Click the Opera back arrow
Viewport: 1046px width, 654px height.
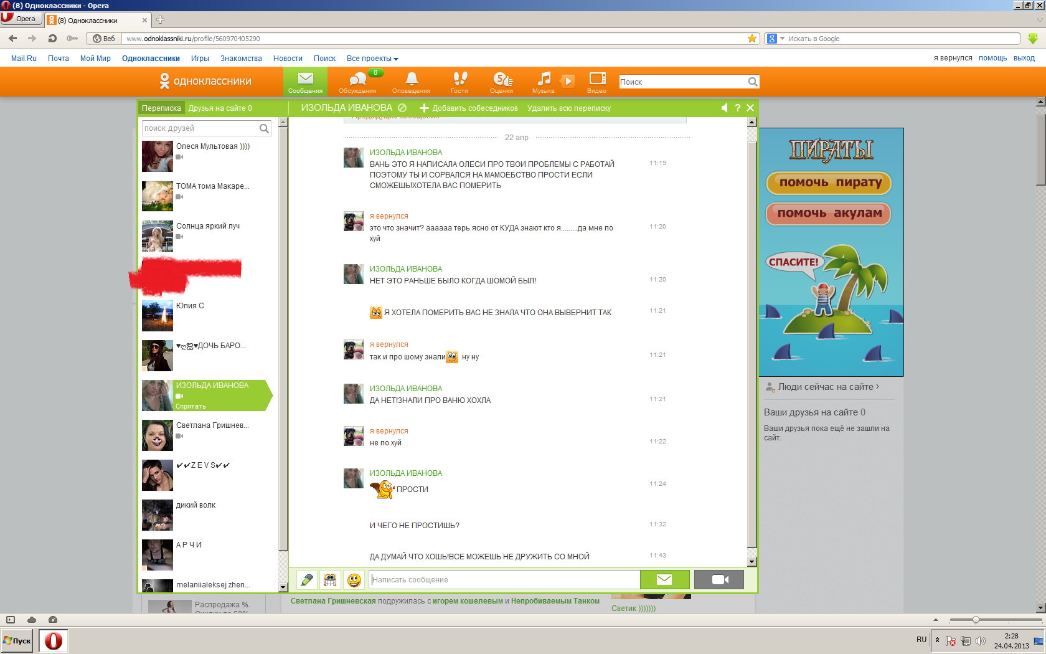click(x=13, y=39)
